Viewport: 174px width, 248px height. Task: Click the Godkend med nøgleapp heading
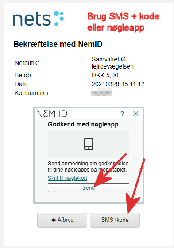[x=83, y=125]
